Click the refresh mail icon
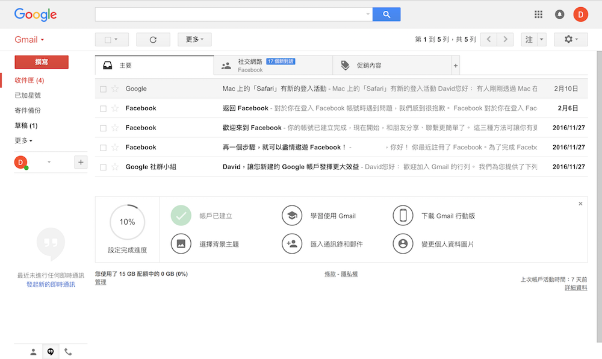Image resolution: width=602 pixels, height=359 pixels. (153, 40)
